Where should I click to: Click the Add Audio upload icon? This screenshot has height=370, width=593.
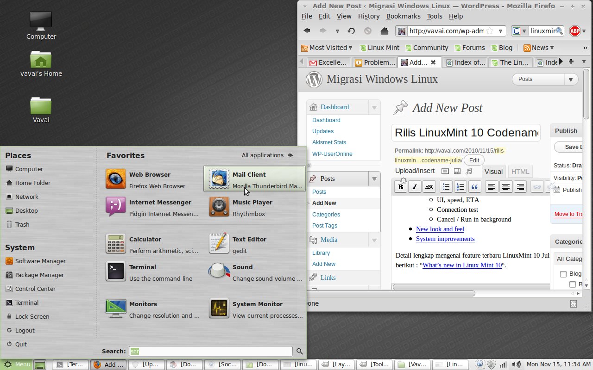[x=469, y=171]
